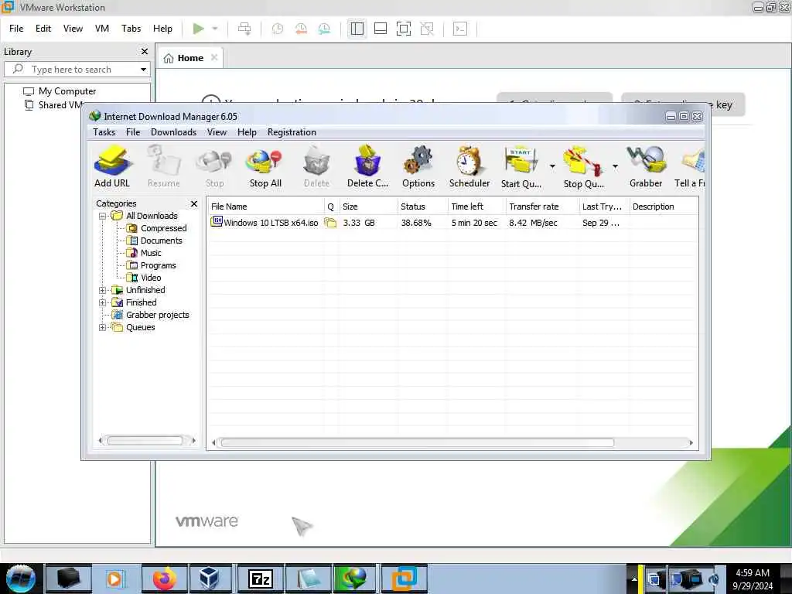This screenshot has height=594, width=792.
Task: Close the VMware Library panel
Action: 145,52
